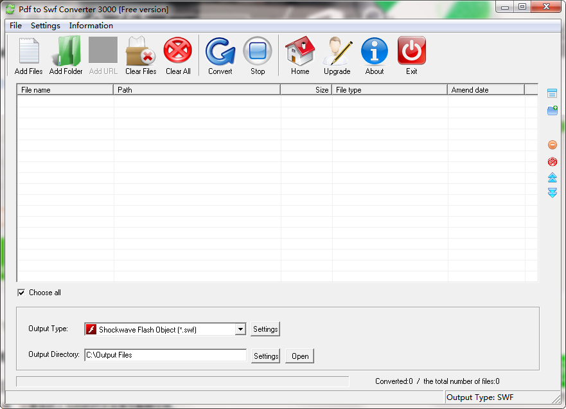Start conversion with the Convert icon
The width and height of the screenshot is (566, 409).
pos(220,51)
